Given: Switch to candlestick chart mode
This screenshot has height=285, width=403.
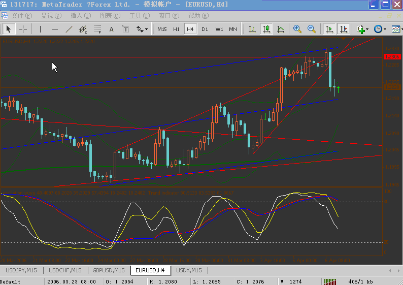Looking at the screenshot, I should (266, 29).
